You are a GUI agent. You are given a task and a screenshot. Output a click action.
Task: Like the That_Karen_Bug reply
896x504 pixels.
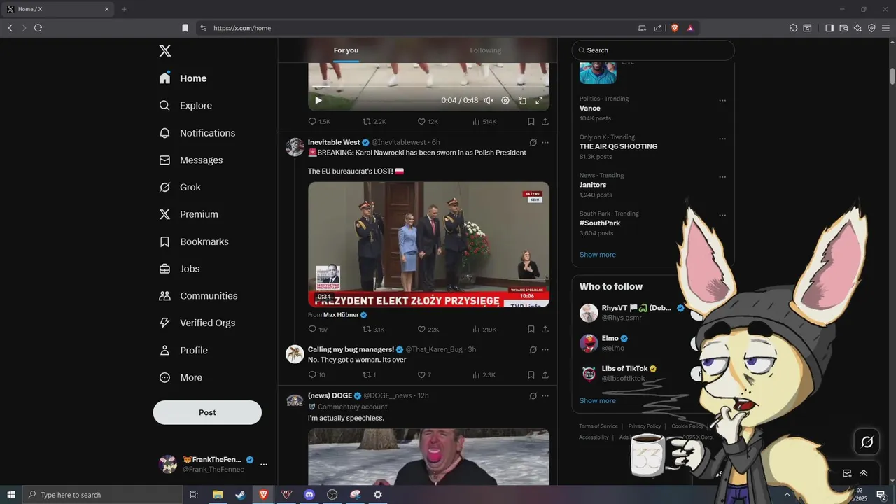point(424,374)
